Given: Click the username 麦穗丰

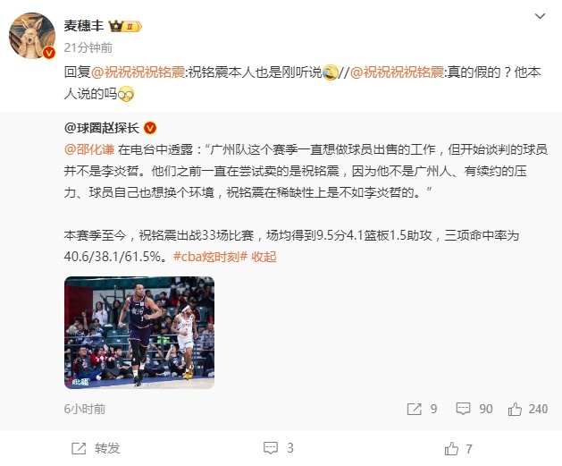Looking at the screenshot, I should click(x=84, y=26).
